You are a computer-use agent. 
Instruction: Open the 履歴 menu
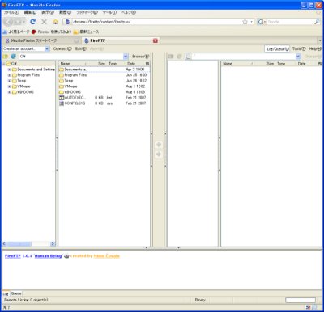(x=65, y=12)
